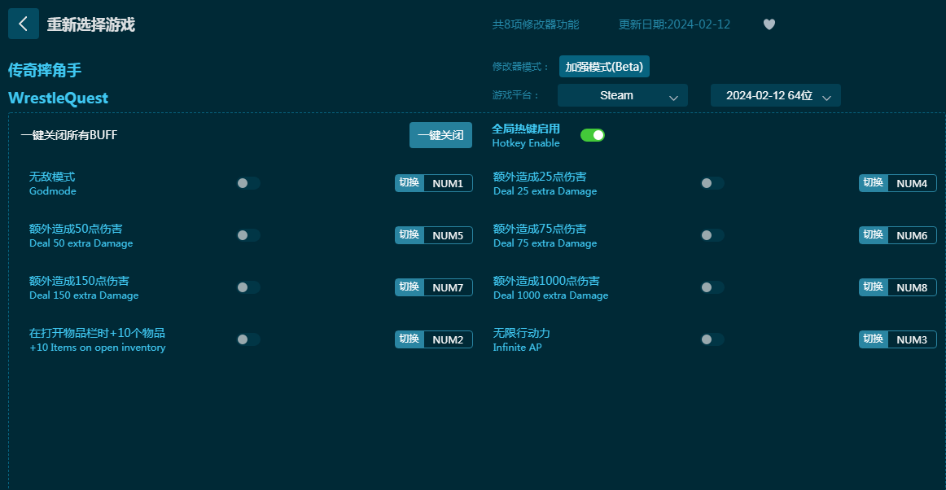Open the 2024-02-12 64位 version dropdown
946x490 pixels.
click(x=776, y=95)
